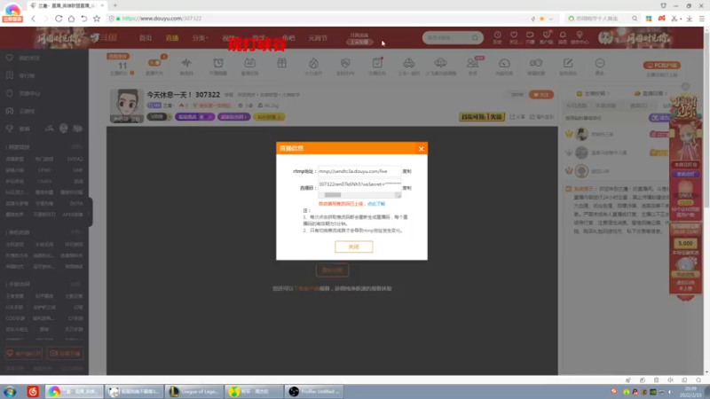Click the orange PC client button

tap(661, 65)
